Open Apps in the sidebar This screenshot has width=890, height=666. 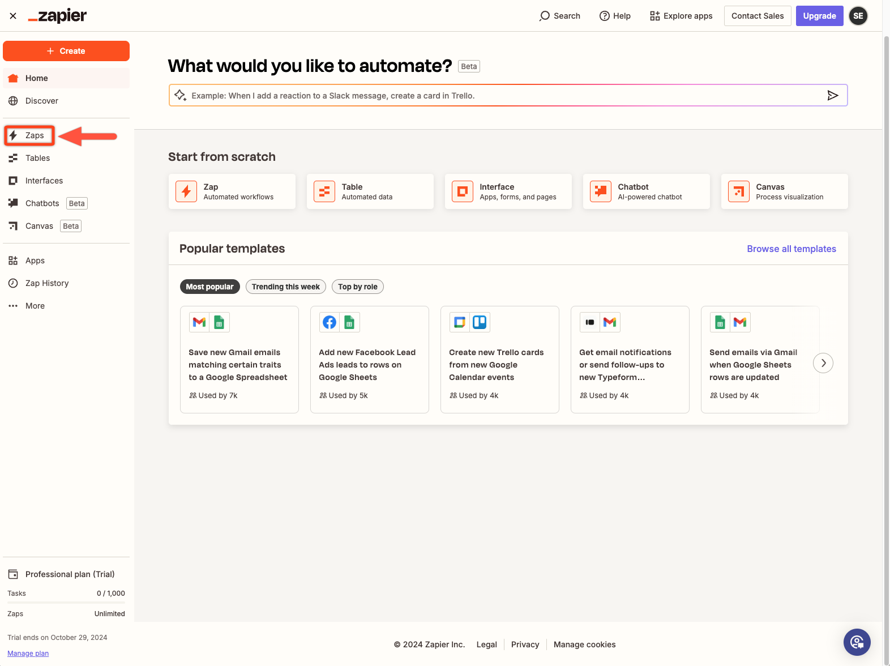[x=66, y=261]
